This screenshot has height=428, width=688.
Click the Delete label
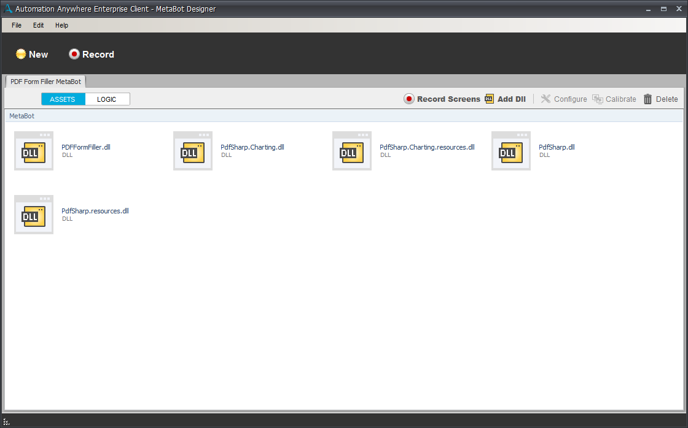[667, 99]
